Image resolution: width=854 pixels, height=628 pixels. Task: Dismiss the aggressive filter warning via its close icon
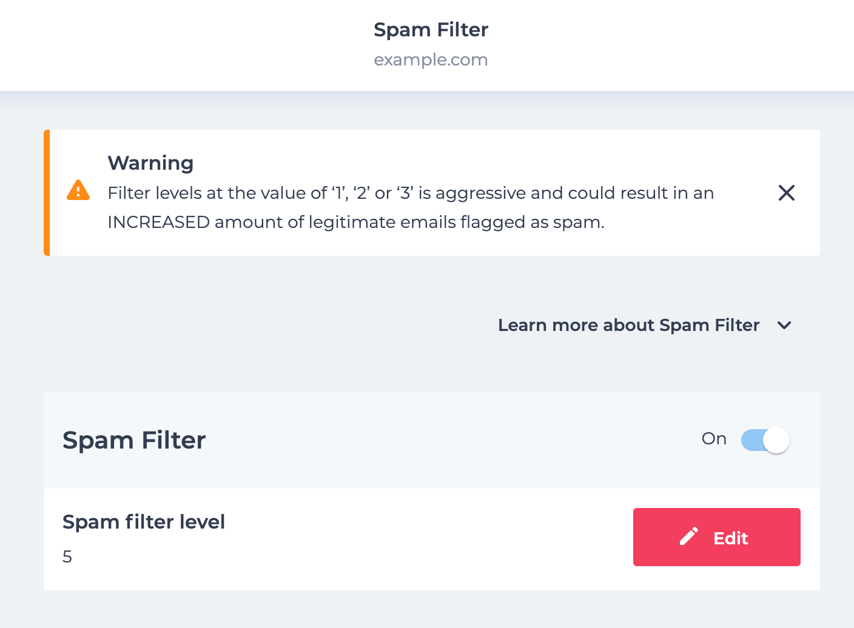[x=786, y=192]
